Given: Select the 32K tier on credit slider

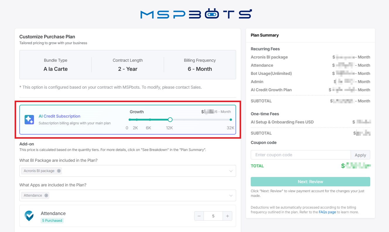Looking at the screenshot, I should coord(231,120).
